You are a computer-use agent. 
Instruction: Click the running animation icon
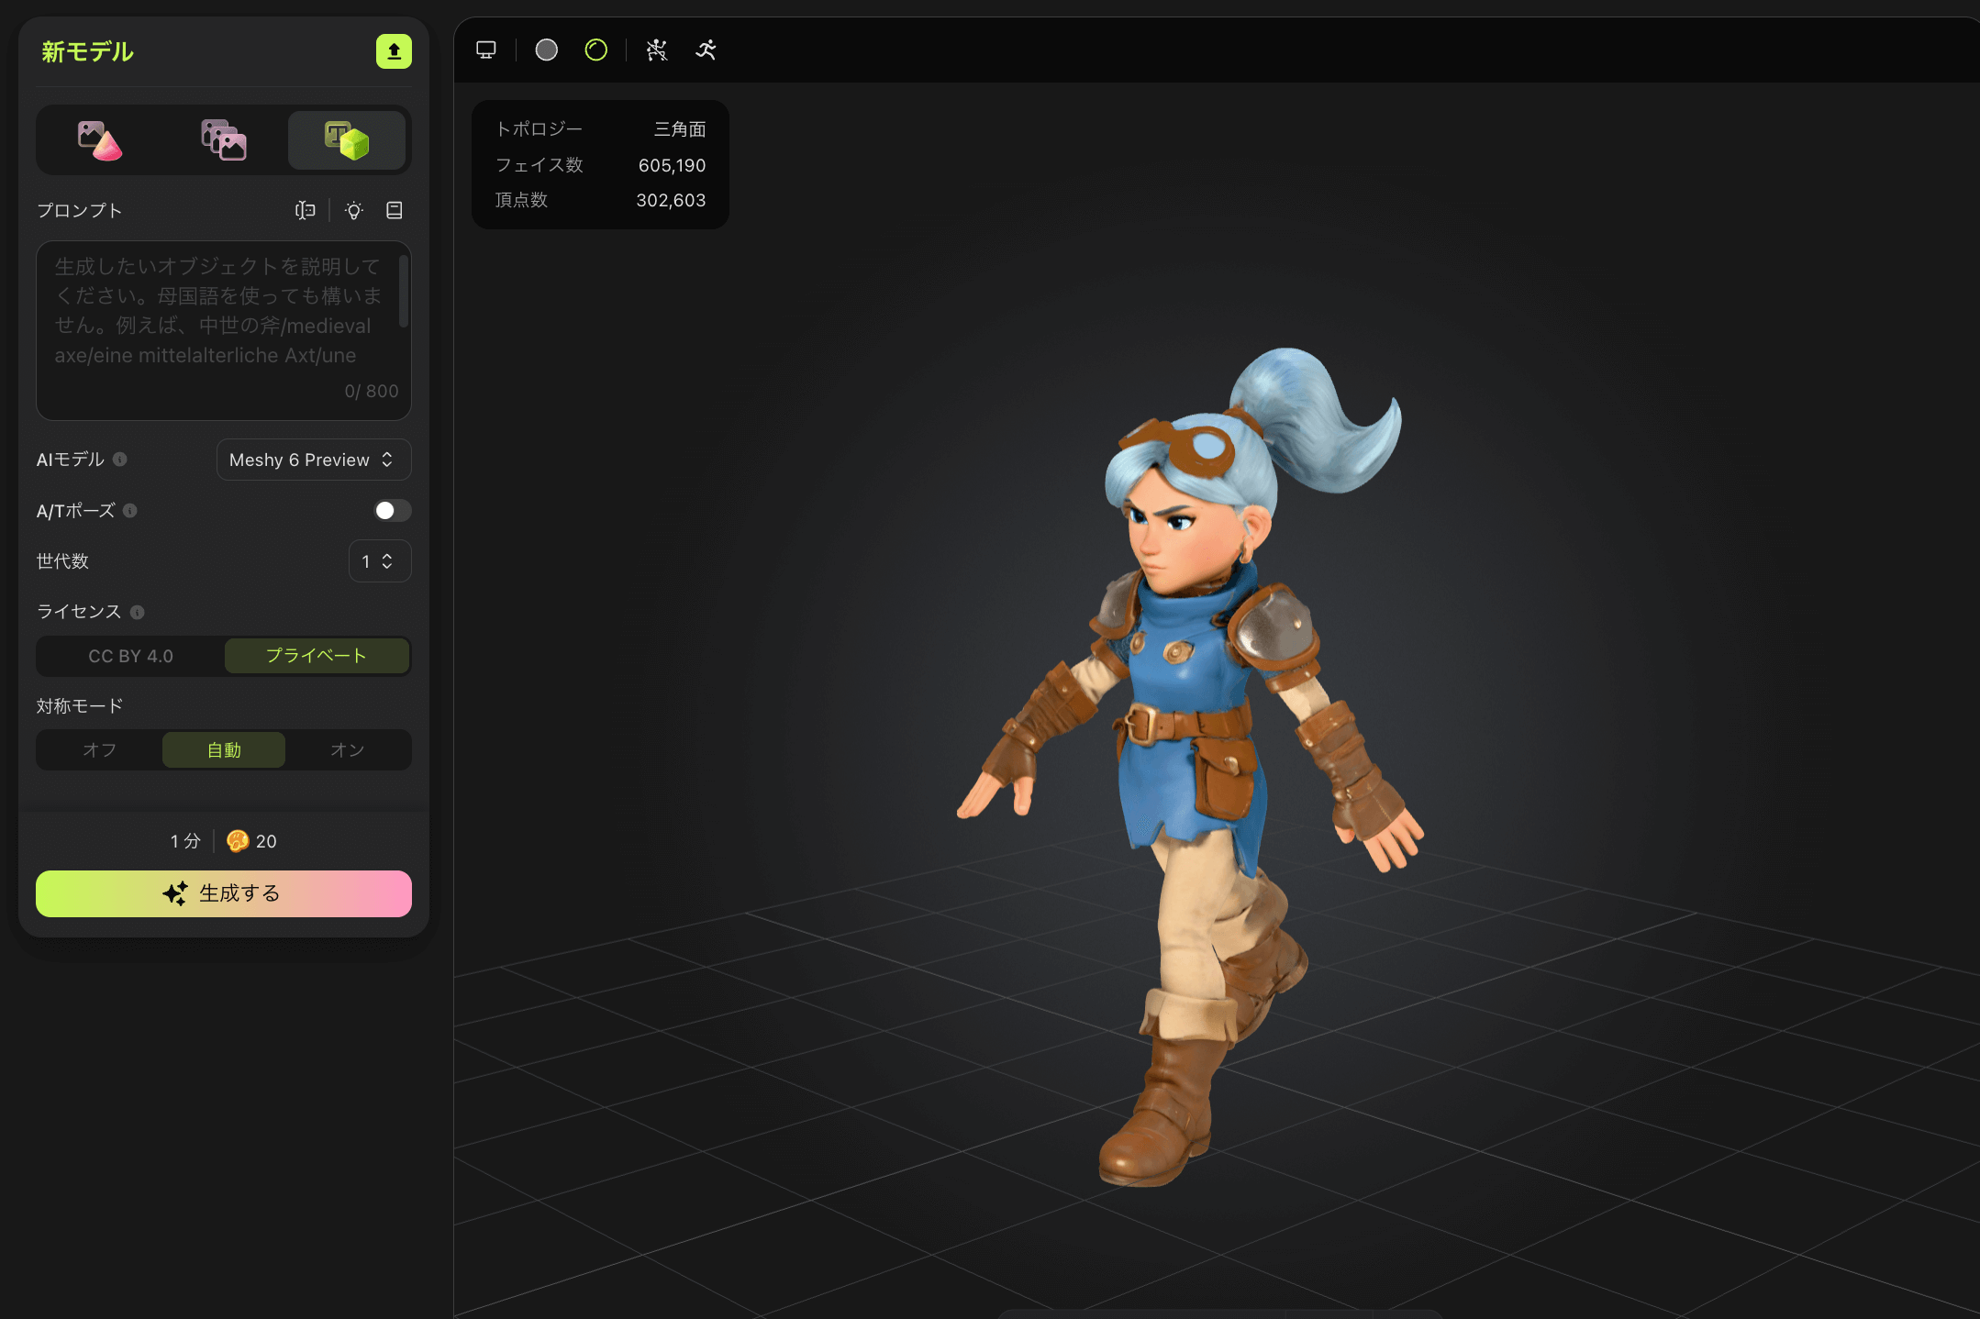pyautogui.click(x=706, y=50)
